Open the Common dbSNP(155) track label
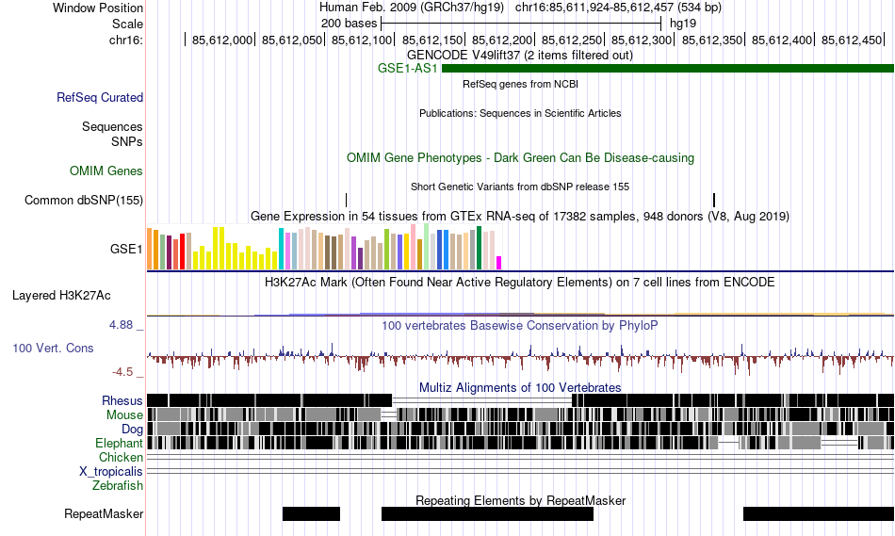Screen dimensions: 895x536 (x=84, y=201)
